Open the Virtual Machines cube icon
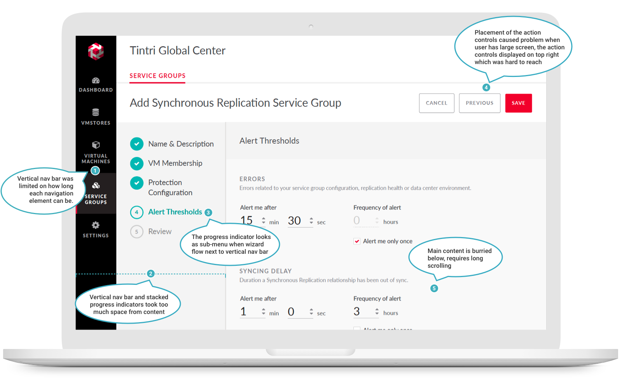 [96, 145]
